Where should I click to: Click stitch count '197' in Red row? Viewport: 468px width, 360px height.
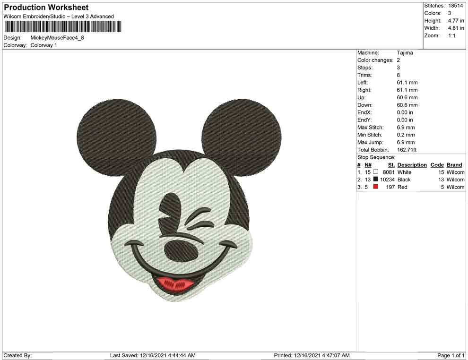point(390,187)
